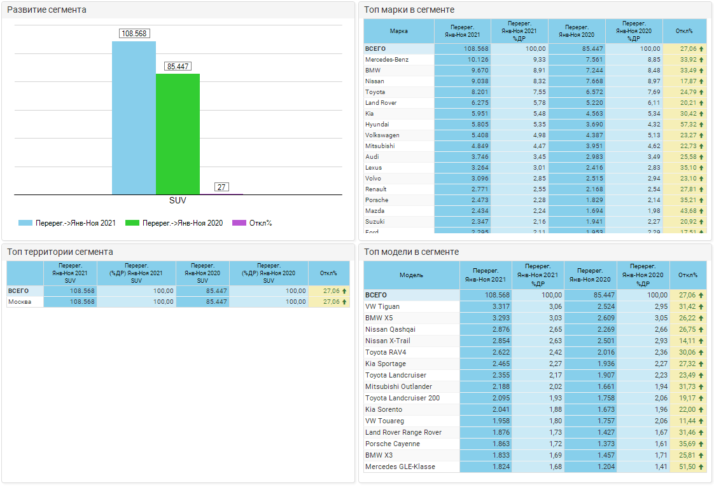The width and height of the screenshot is (714, 504).
Task: Select the Москва row in territories table
Action: pyautogui.click(x=25, y=302)
